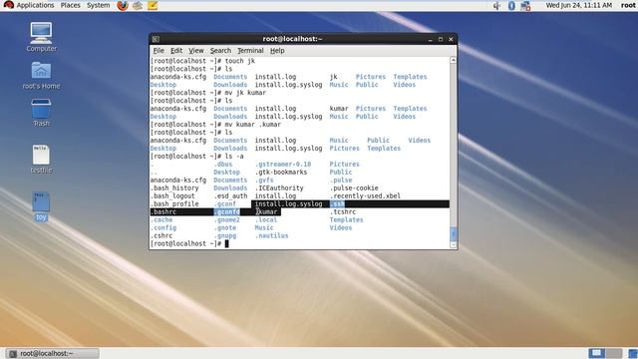Image resolution: width=638 pixels, height=359 pixels.
Task: Click the root user label in panel
Action: click(x=628, y=5)
